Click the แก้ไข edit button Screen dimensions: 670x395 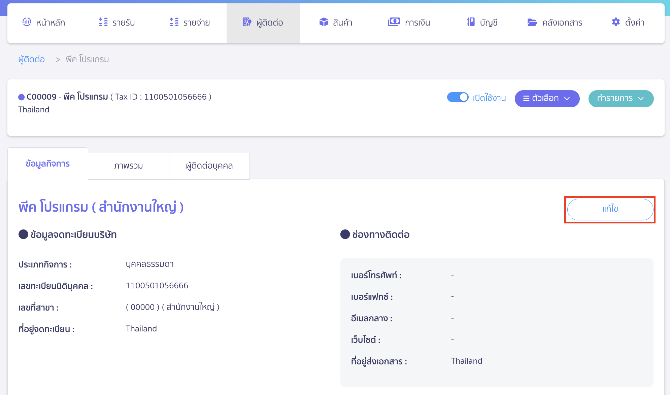click(610, 209)
